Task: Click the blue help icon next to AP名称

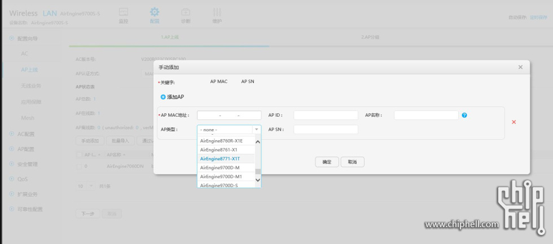Action: (x=464, y=115)
